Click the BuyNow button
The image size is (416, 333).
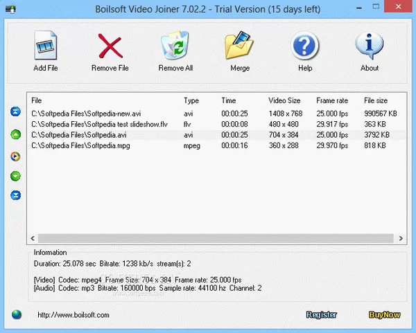384,315
